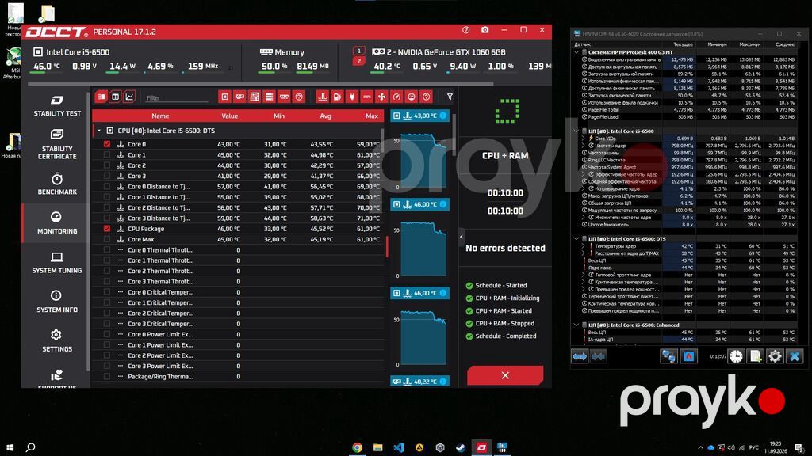The image size is (812, 456).
Task: Click the HWiNFO clock reset icon
Action: [737, 356]
